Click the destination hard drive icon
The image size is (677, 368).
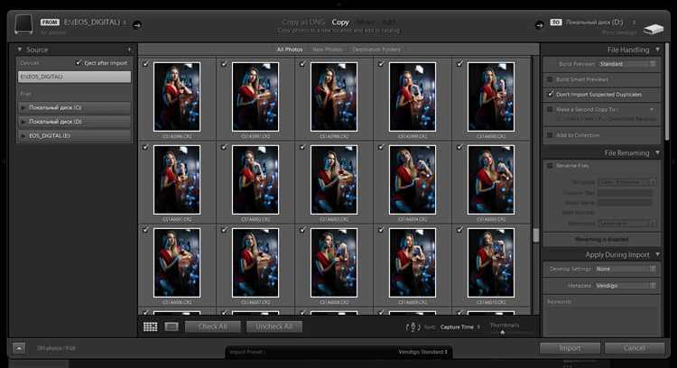pyautogui.click(x=654, y=30)
